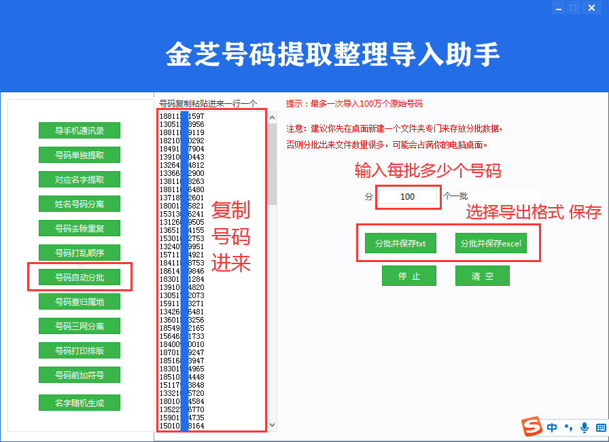The height and width of the screenshot is (442, 609).
Task: Choose the 号码前加符号 prefix function
Action: tap(80, 375)
